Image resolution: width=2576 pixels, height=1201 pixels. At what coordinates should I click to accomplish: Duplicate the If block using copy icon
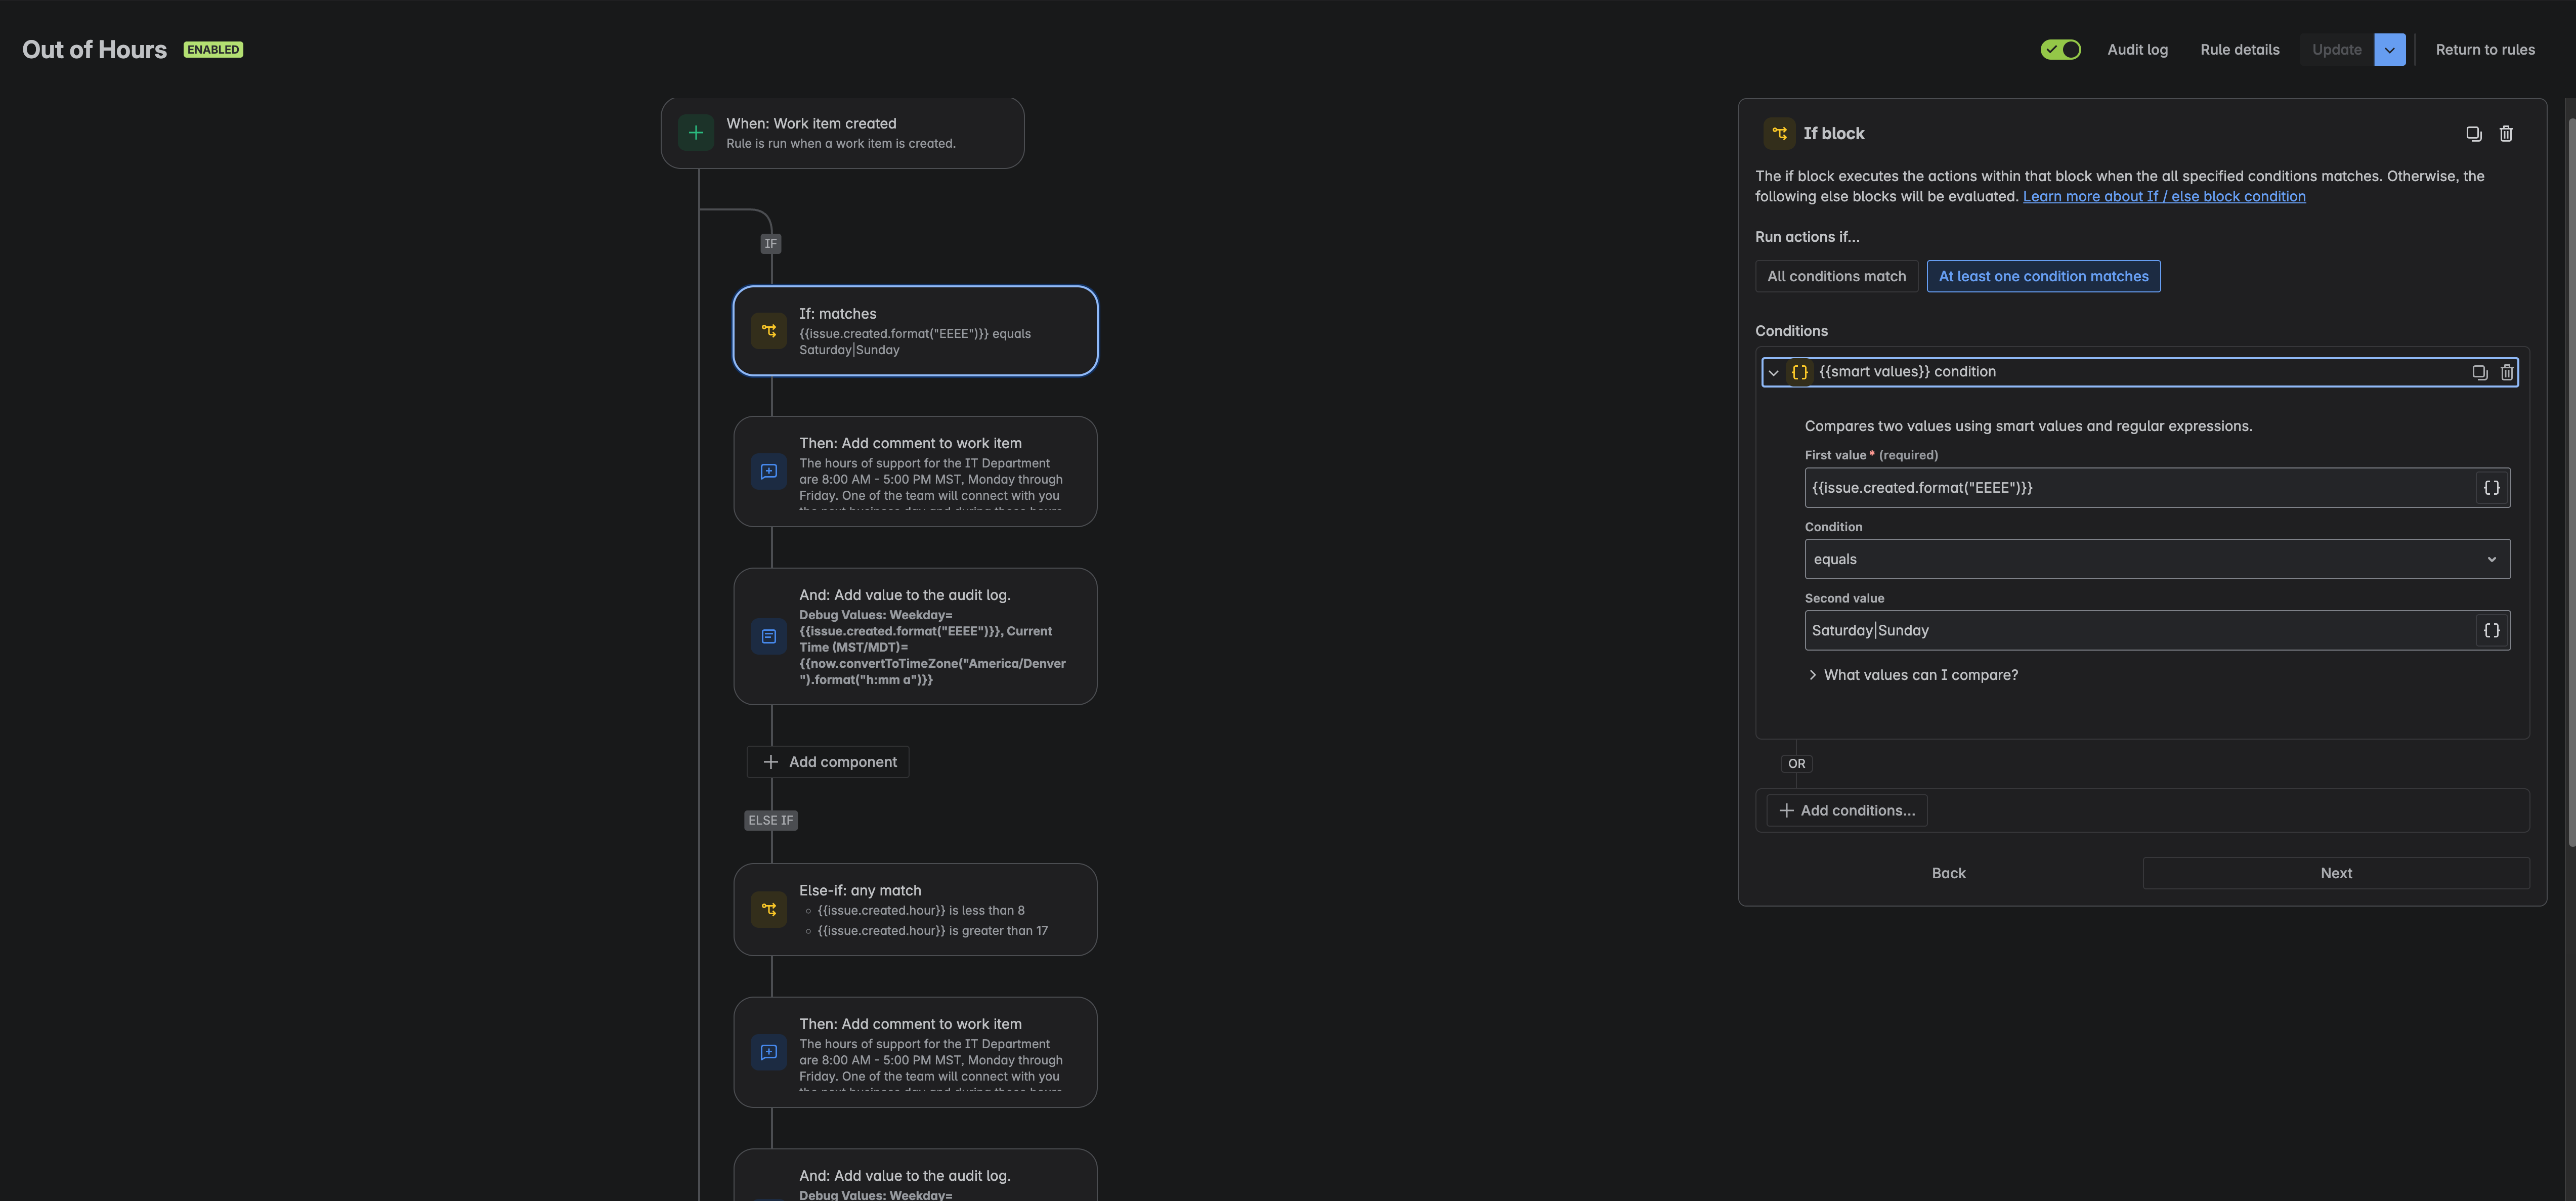click(2473, 134)
